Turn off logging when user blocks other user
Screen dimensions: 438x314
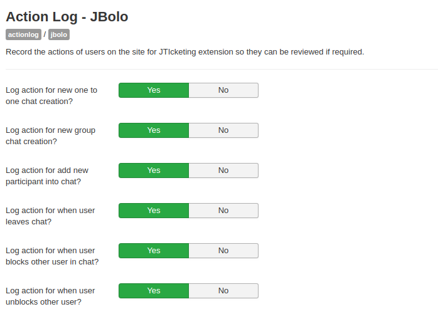click(223, 251)
